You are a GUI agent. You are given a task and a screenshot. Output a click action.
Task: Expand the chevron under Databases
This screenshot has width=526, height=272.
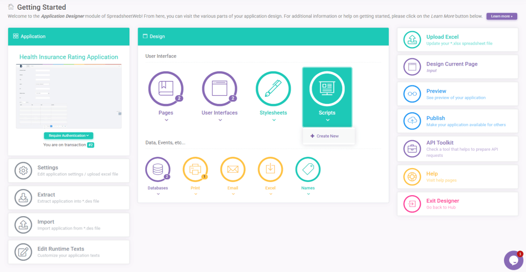click(158, 195)
